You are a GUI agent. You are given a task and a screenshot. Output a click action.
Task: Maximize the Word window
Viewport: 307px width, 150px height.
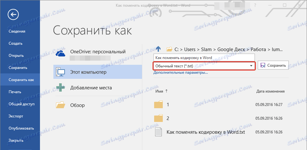pos(285,5)
